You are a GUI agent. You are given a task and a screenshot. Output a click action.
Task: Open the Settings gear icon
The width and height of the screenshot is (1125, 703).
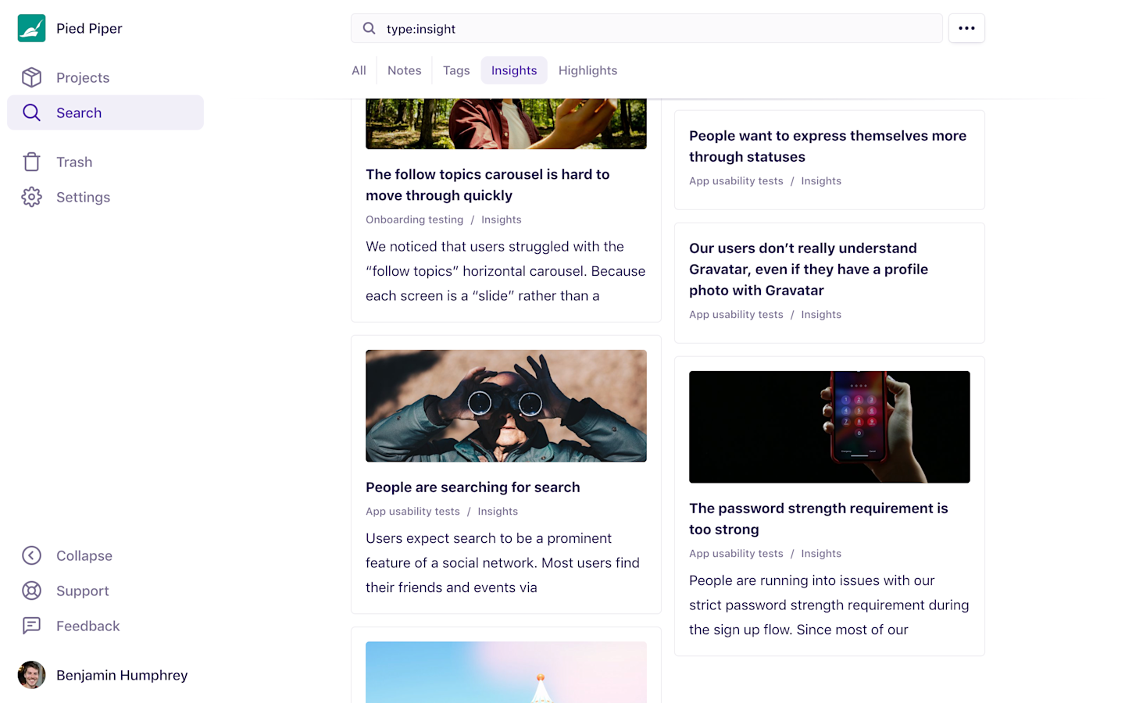(x=31, y=197)
